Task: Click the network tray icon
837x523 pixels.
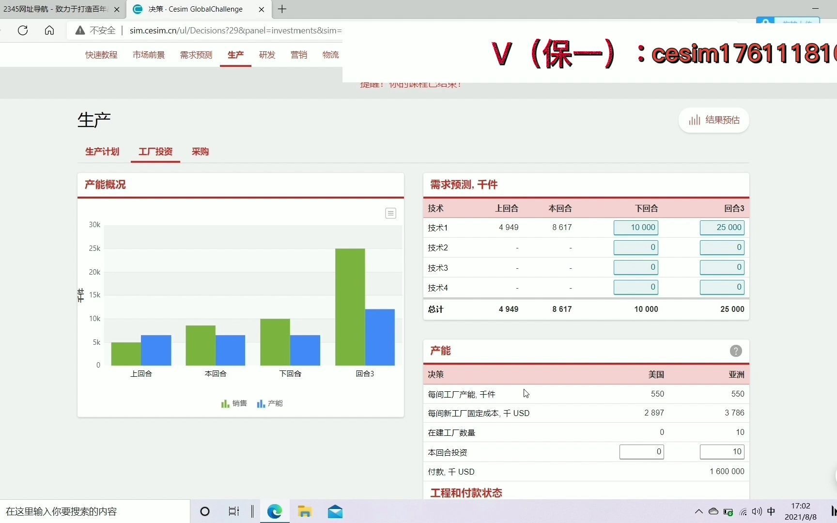Action: (x=743, y=512)
